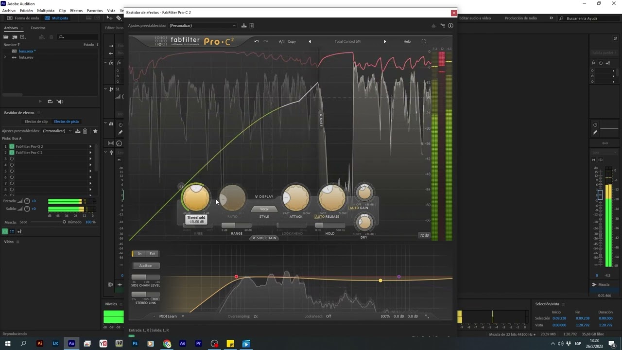
Task: Click open file folder icon in Archivos
Action: [7, 37]
